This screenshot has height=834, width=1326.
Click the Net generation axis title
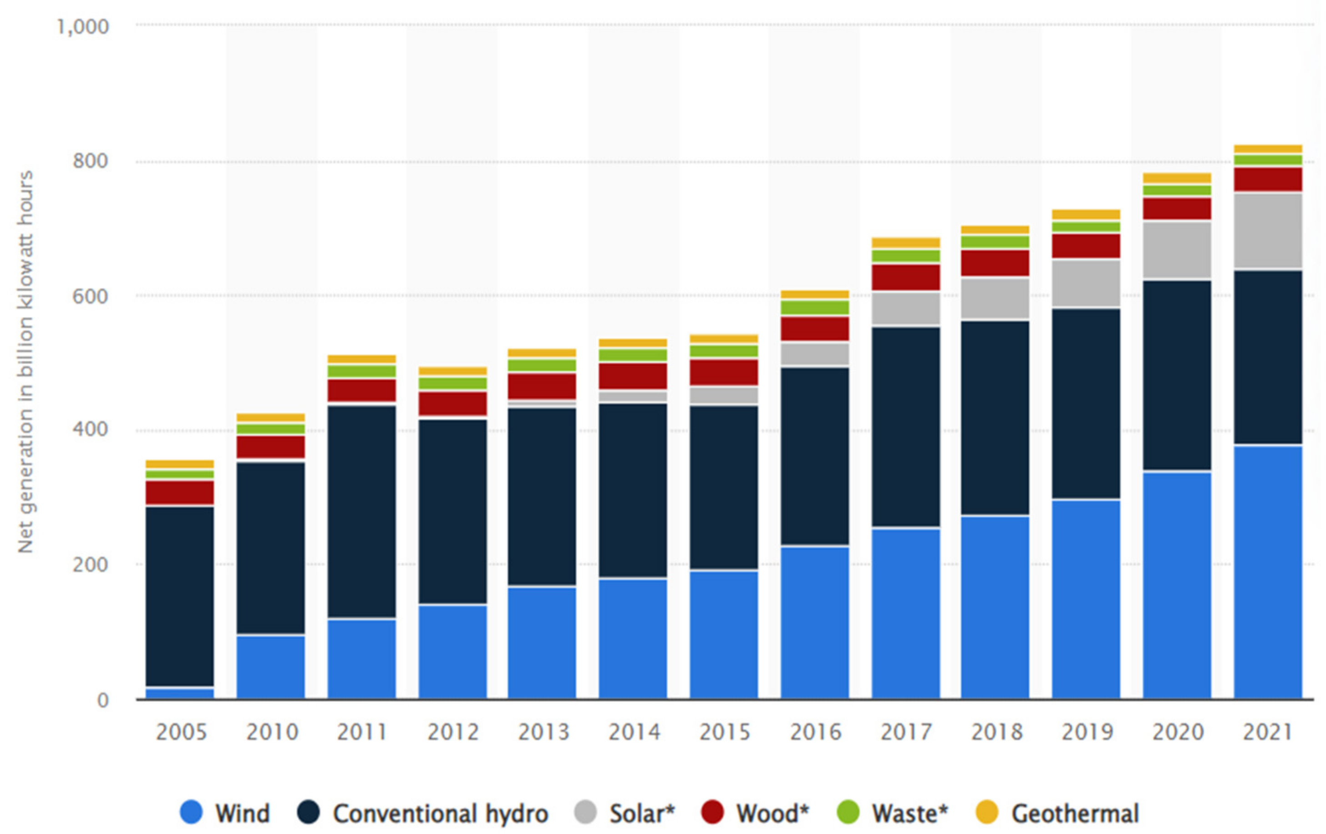25,361
